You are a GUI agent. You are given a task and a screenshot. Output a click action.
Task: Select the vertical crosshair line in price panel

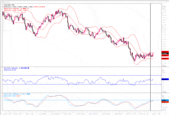[x=150, y=32]
